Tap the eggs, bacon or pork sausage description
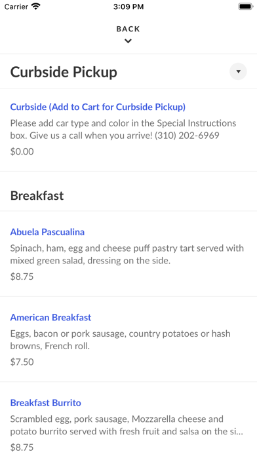257x456 pixels. (120, 339)
